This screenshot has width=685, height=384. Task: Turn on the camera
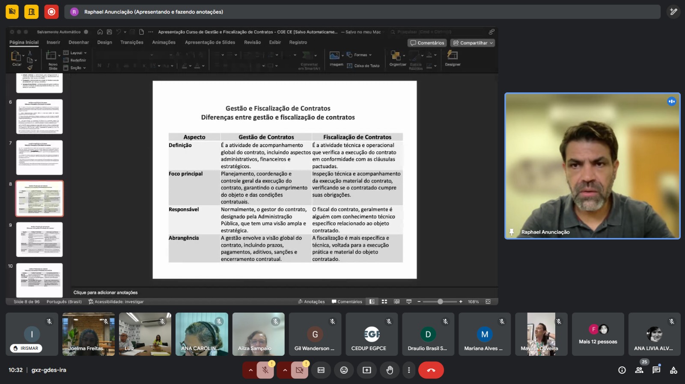299,370
